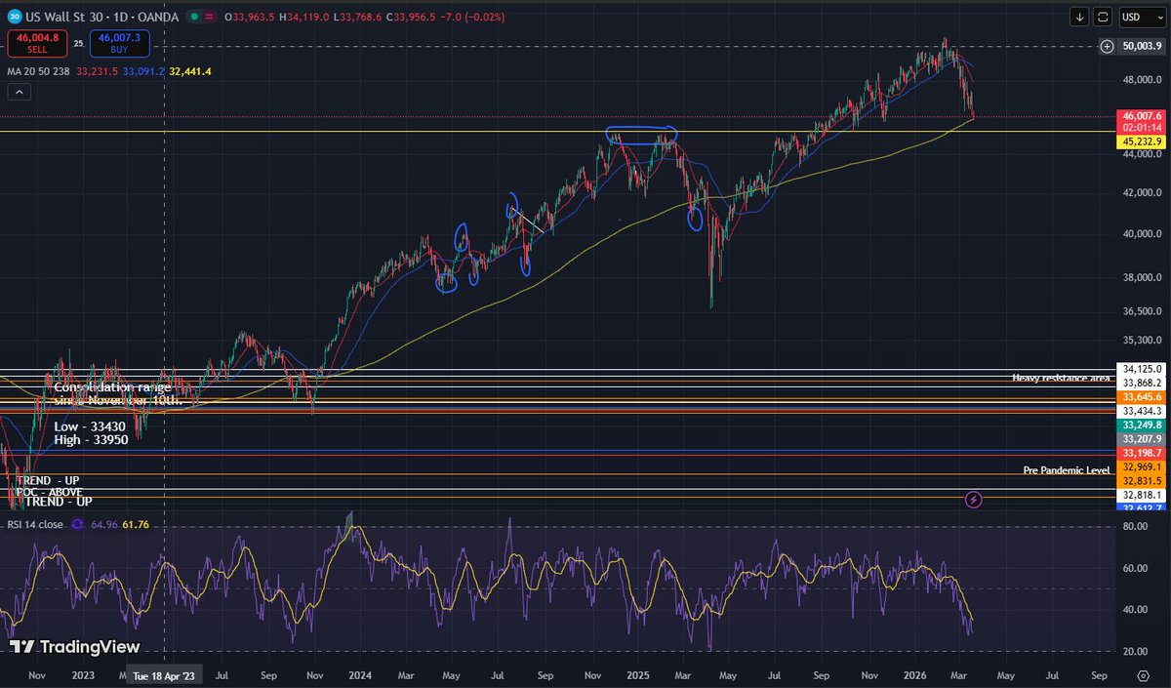This screenshot has width=1171, height=688.
Task: Open the TradingView logo link
Action: (75, 647)
